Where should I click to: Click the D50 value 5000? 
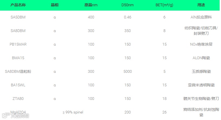pyautogui.click(x=128, y=71)
